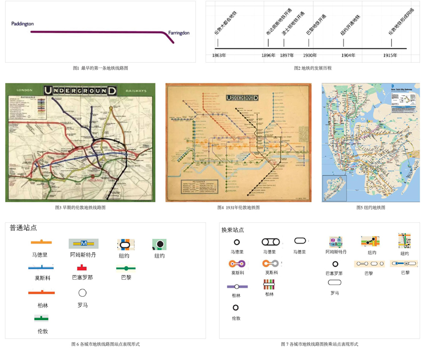Select Madrid linked double-circle interchange symbol
The height and width of the screenshot is (358, 426).
point(271,242)
